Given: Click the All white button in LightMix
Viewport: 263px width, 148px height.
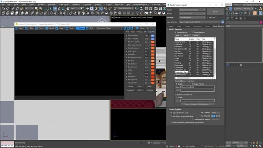Looking at the screenshot, I should click(x=150, y=90).
